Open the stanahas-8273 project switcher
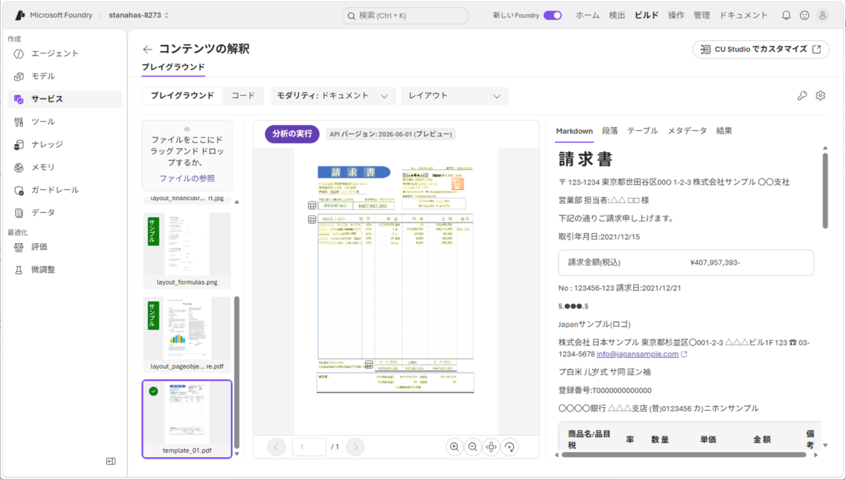846x480 pixels. pyautogui.click(x=139, y=15)
